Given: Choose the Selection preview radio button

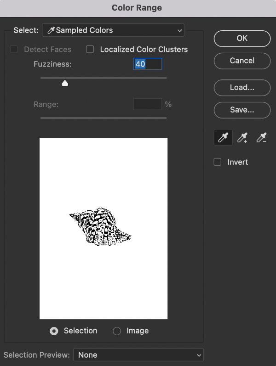Looking at the screenshot, I should click(x=54, y=331).
